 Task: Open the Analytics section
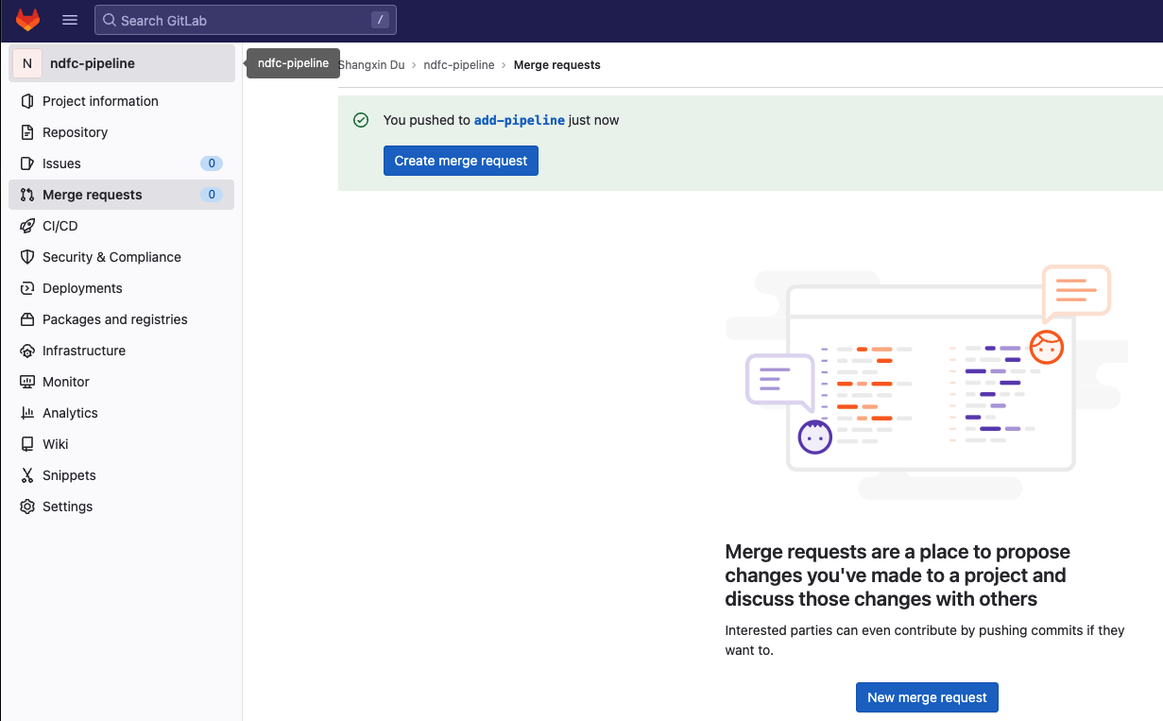click(121, 413)
